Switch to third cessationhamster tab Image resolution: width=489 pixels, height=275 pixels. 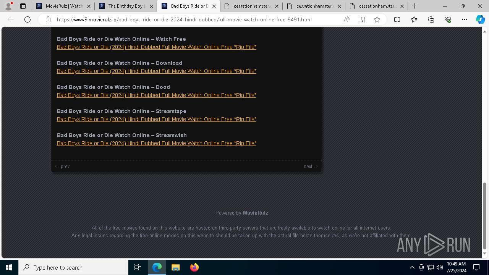point(377,6)
